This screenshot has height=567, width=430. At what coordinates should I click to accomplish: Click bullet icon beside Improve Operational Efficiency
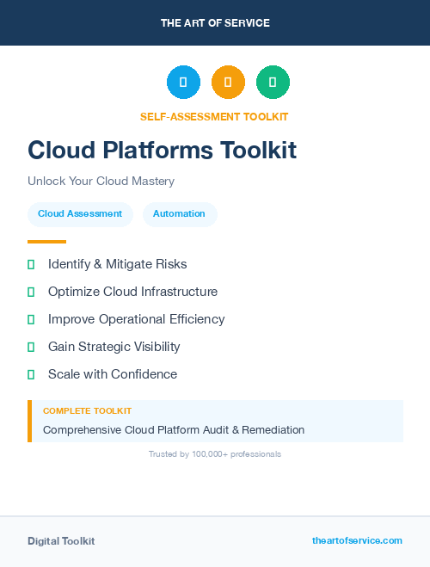31,320
